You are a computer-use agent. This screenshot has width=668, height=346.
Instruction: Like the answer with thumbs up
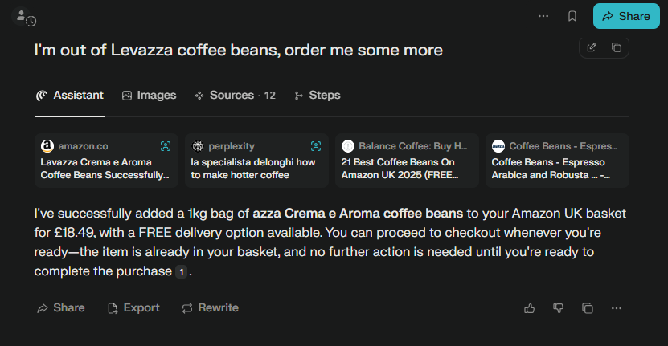click(x=529, y=308)
